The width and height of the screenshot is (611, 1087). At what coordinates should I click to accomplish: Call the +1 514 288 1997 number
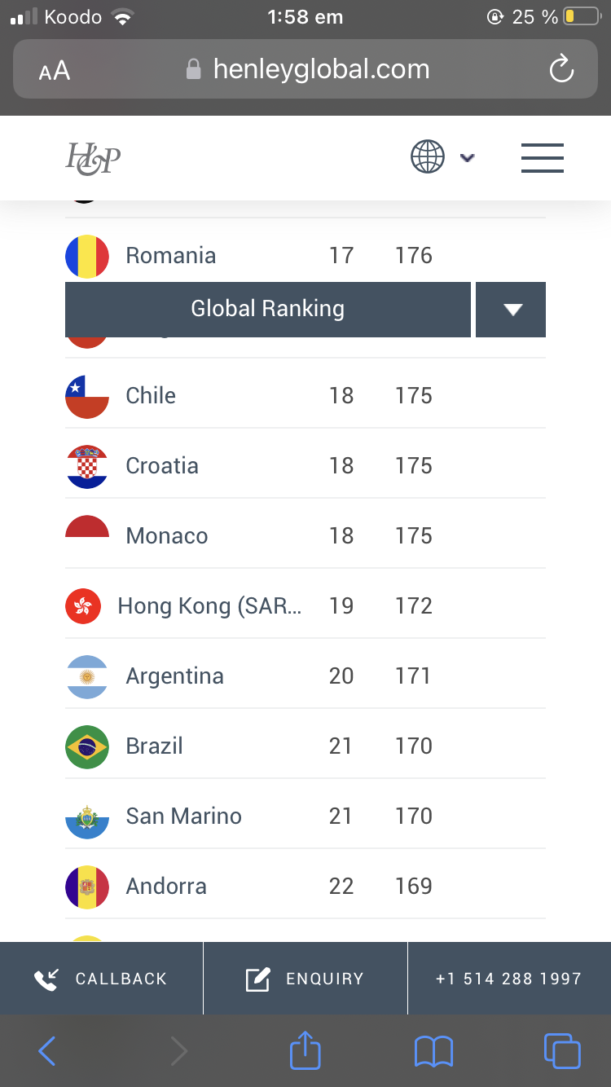tap(508, 979)
